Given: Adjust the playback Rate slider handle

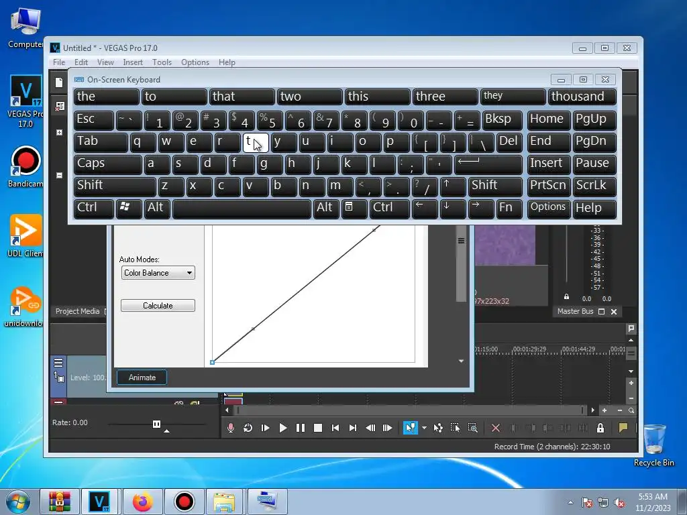Looking at the screenshot, I should (156, 424).
